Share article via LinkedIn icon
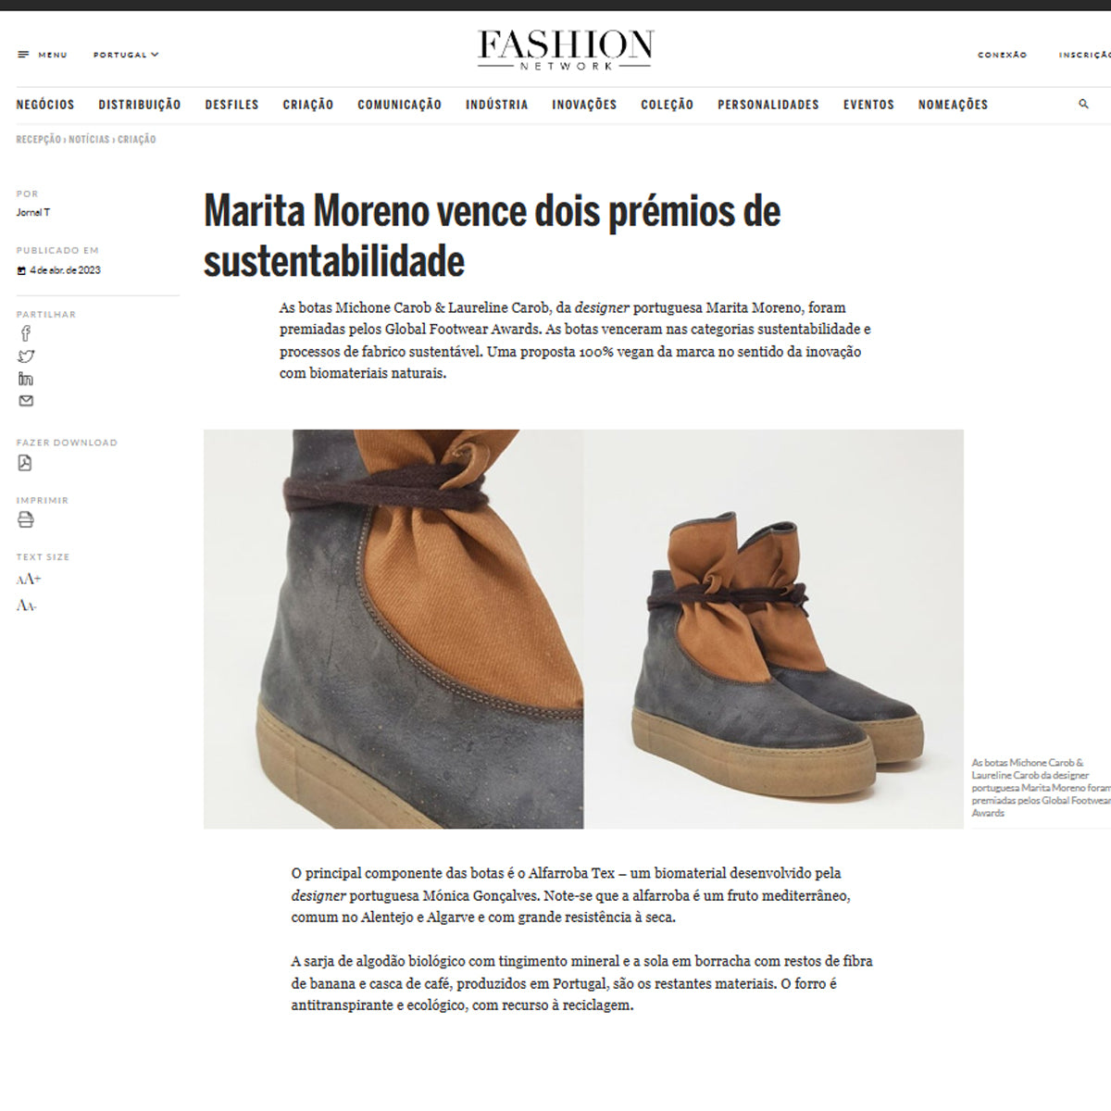 (x=25, y=379)
